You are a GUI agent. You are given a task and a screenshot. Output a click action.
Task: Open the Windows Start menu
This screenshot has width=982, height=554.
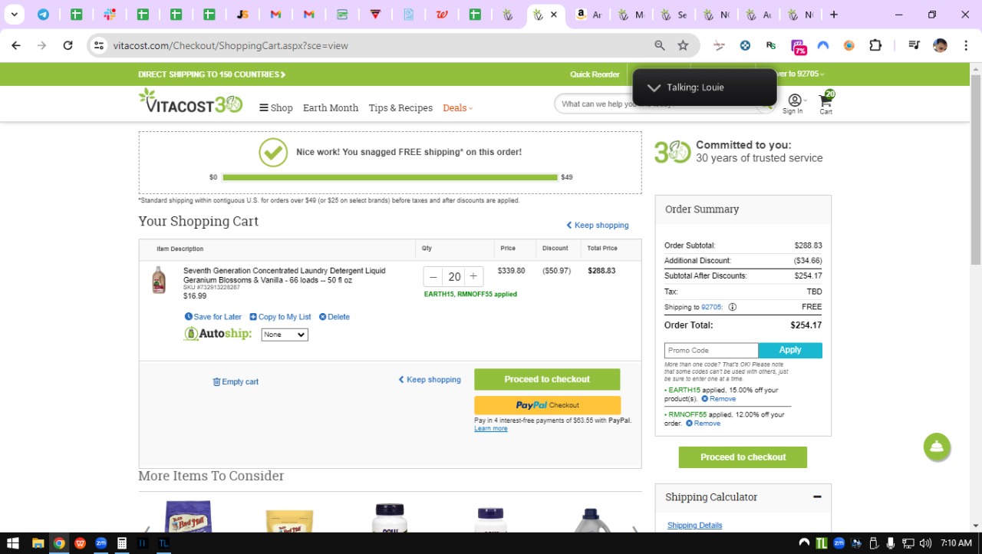tap(13, 543)
